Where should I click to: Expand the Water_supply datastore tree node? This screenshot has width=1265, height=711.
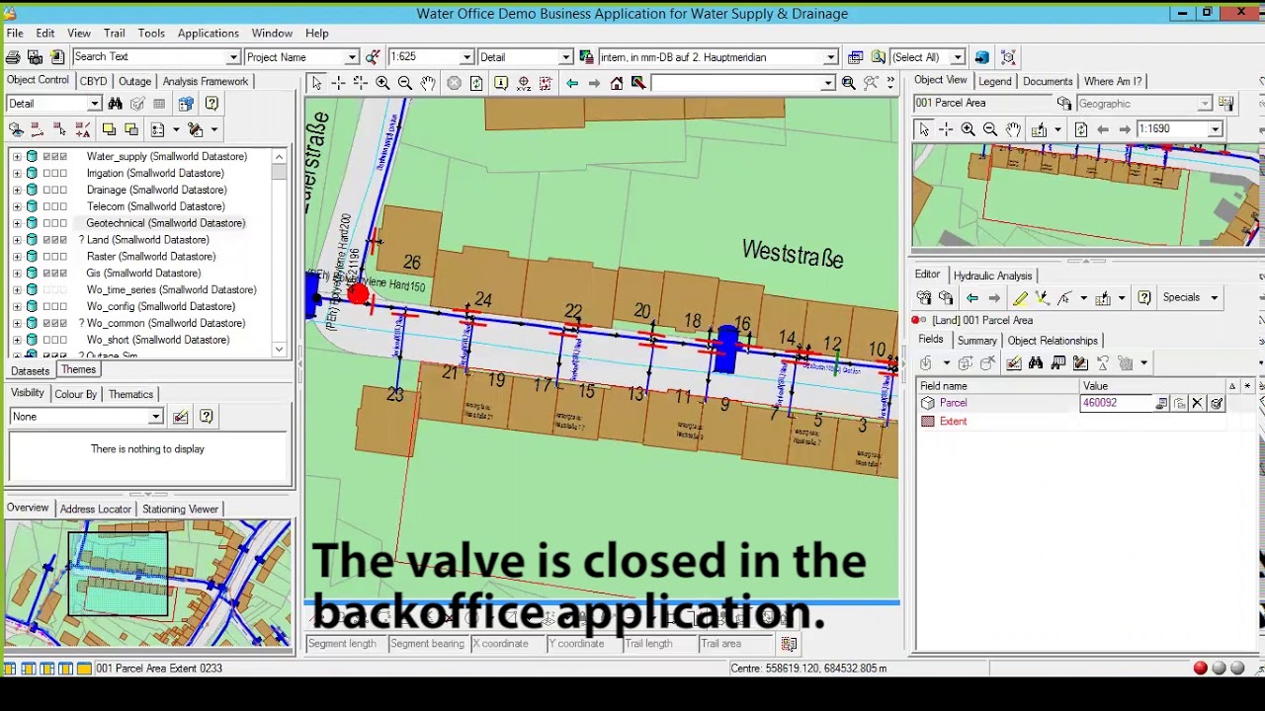tap(17, 157)
